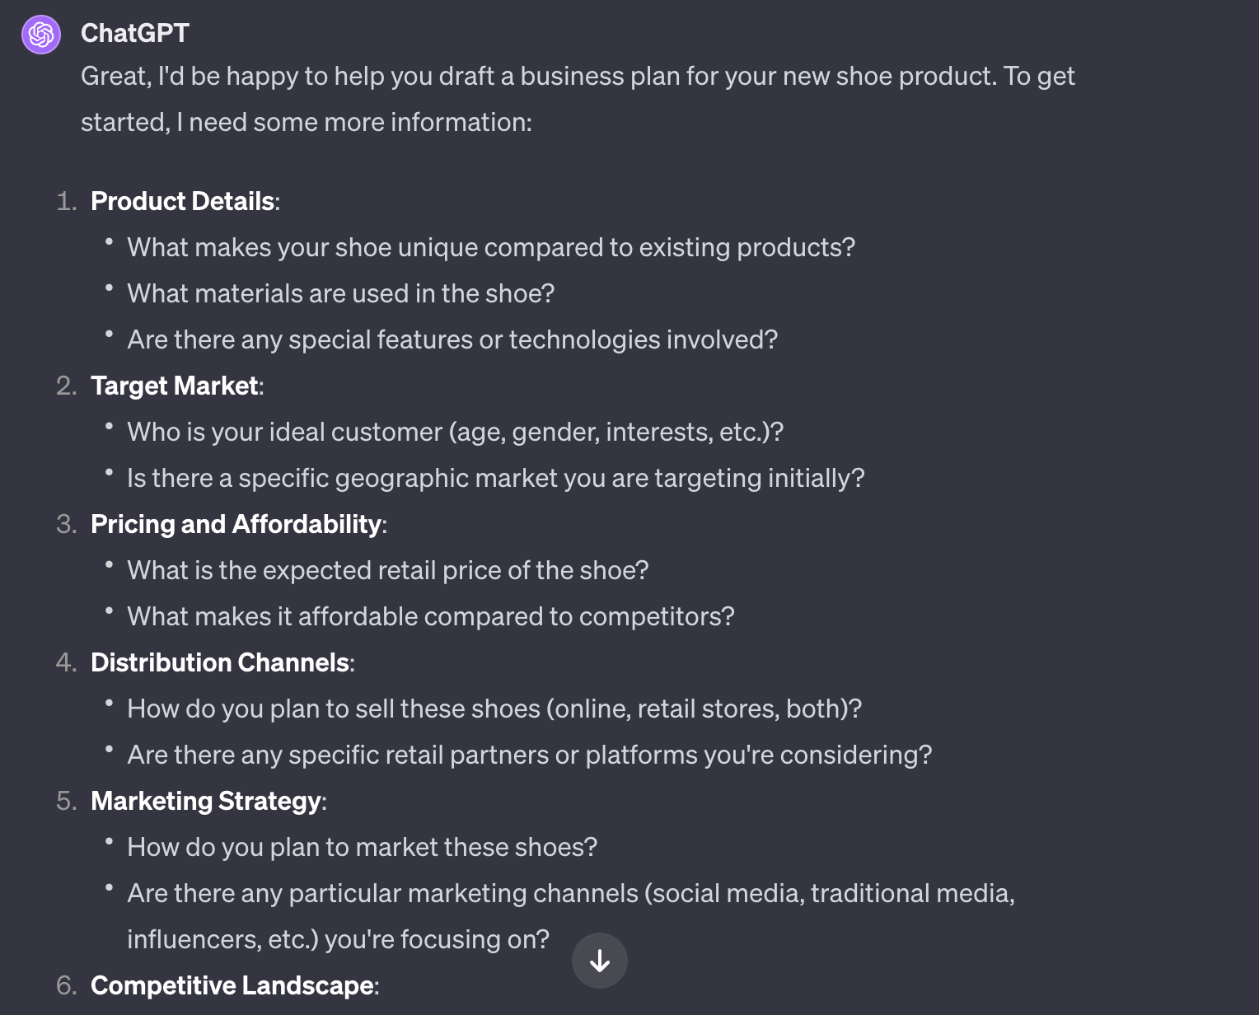Screen dimensions: 1259x1015
Task: Click the online, retail stores question line
Action: 494,709
